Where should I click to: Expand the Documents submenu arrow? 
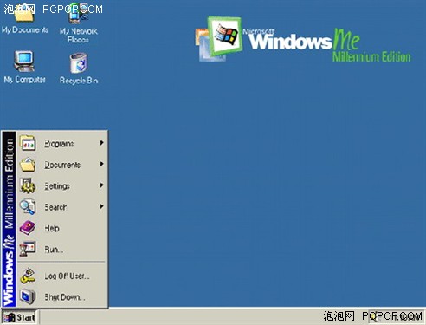[101, 164]
